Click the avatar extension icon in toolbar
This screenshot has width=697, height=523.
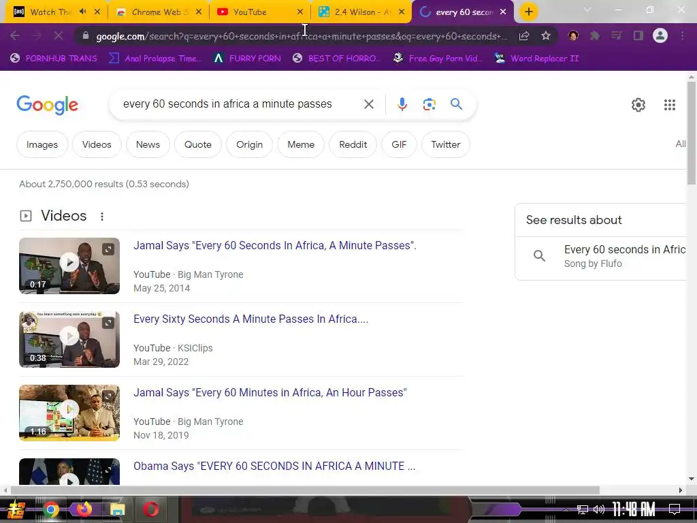573,35
